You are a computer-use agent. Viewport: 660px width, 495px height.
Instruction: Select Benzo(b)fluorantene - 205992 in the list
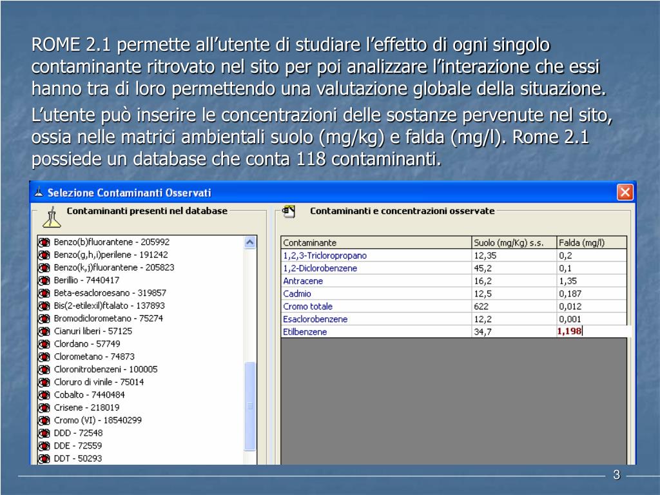pos(112,242)
